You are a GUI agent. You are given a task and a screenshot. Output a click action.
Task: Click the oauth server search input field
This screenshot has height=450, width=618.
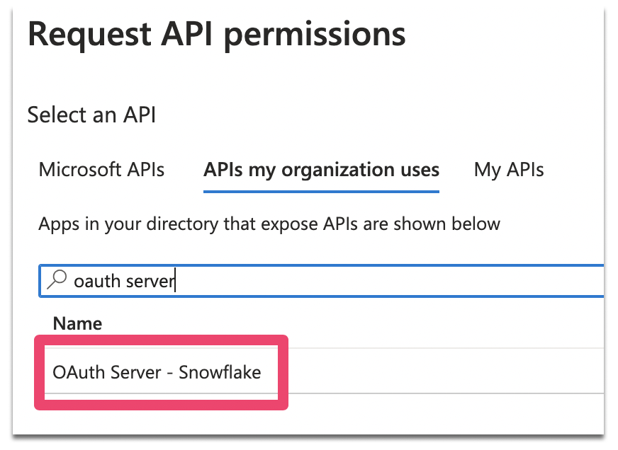[x=283, y=280]
